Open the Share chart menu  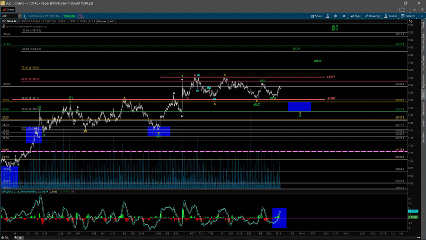click(316, 16)
